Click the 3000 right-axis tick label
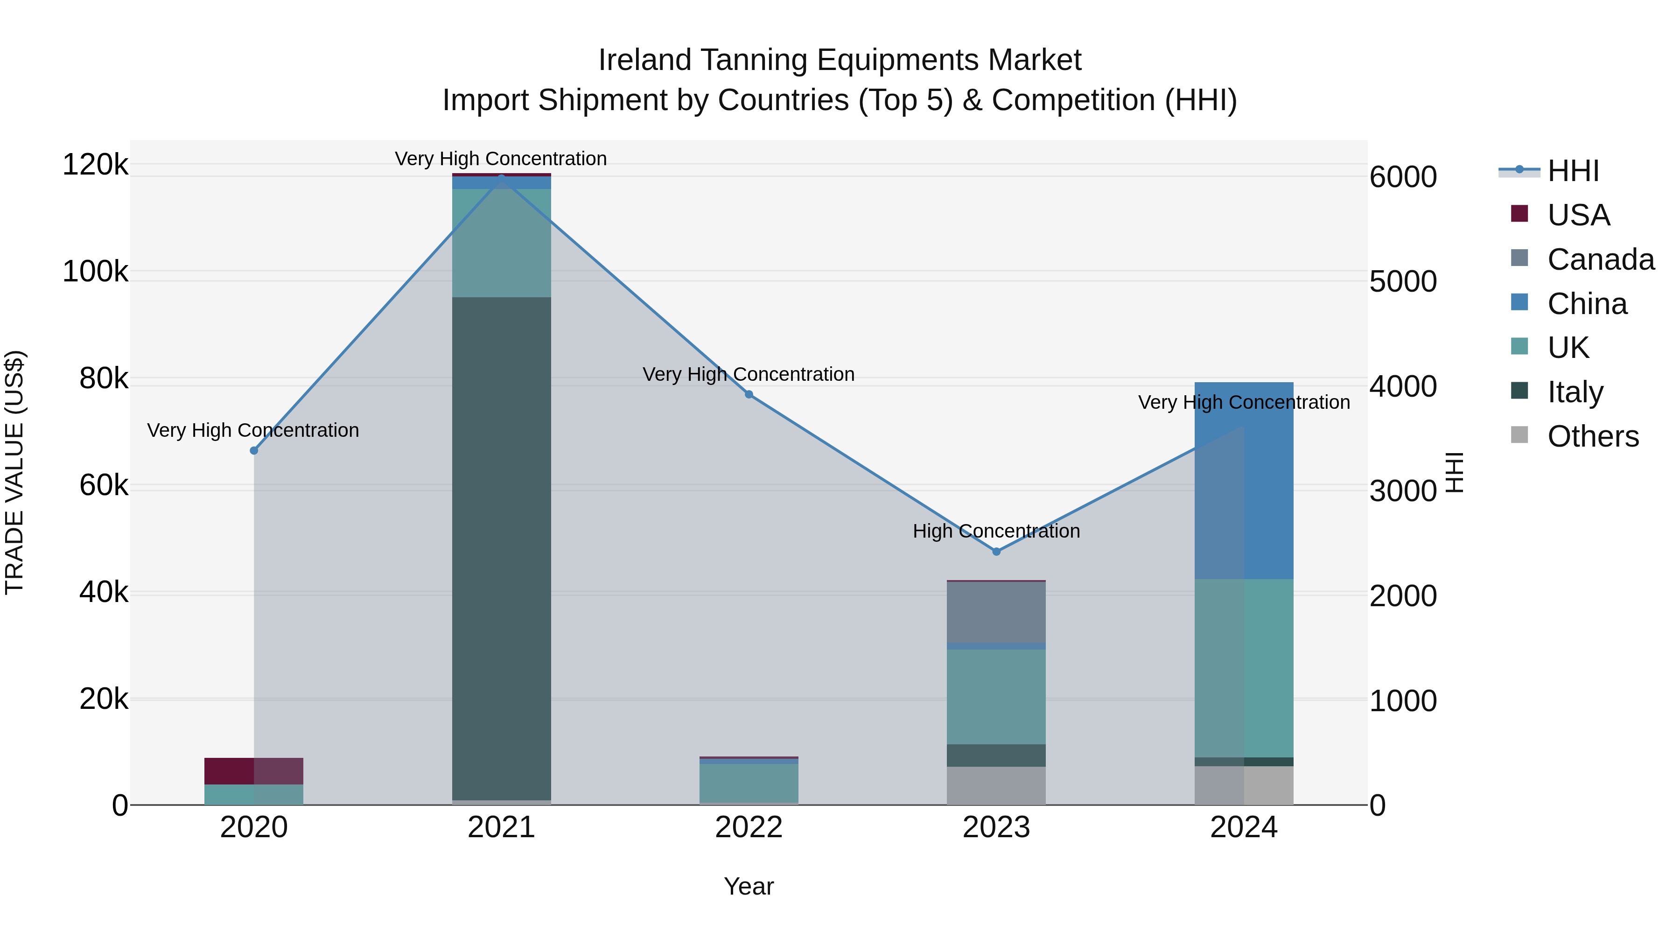The width and height of the screenshot is (1680, 945). [1403, 491]
